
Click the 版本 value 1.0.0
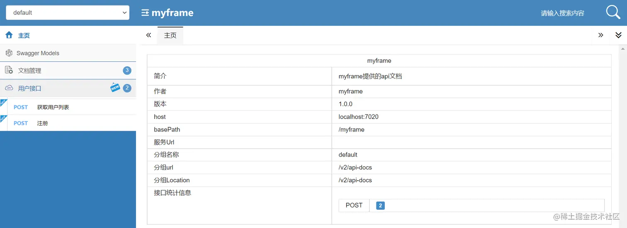(345, 104)
